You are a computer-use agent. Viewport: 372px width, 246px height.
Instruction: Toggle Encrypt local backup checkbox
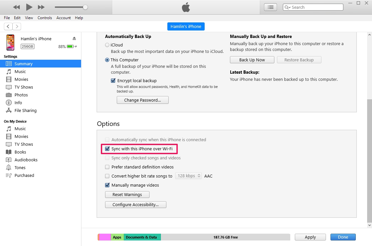[113, 81]
